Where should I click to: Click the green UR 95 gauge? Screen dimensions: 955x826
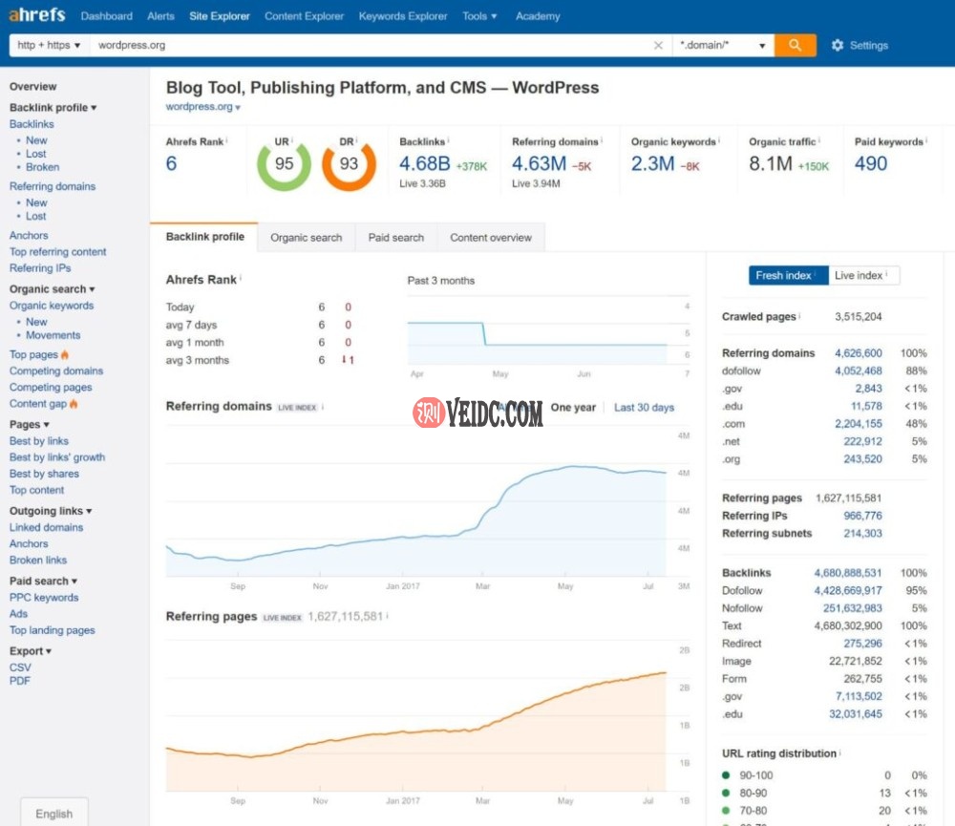[x=284, y=164]
